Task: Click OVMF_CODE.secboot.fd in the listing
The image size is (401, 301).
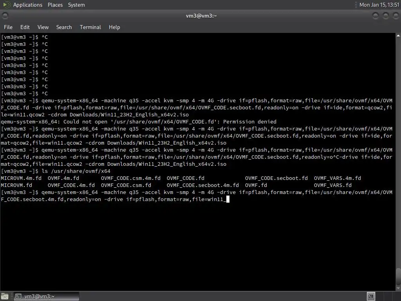Action: [276, 178]
